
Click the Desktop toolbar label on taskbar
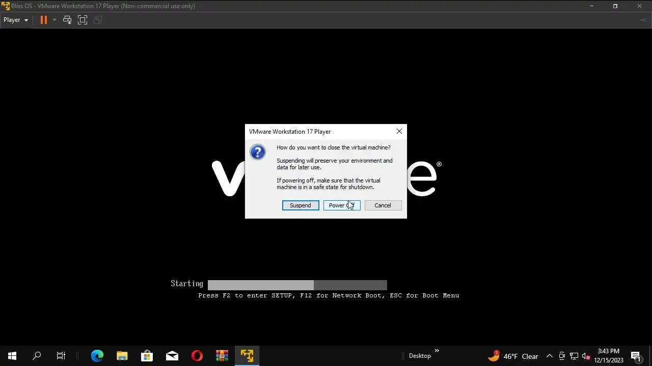[x=420, y=356]
